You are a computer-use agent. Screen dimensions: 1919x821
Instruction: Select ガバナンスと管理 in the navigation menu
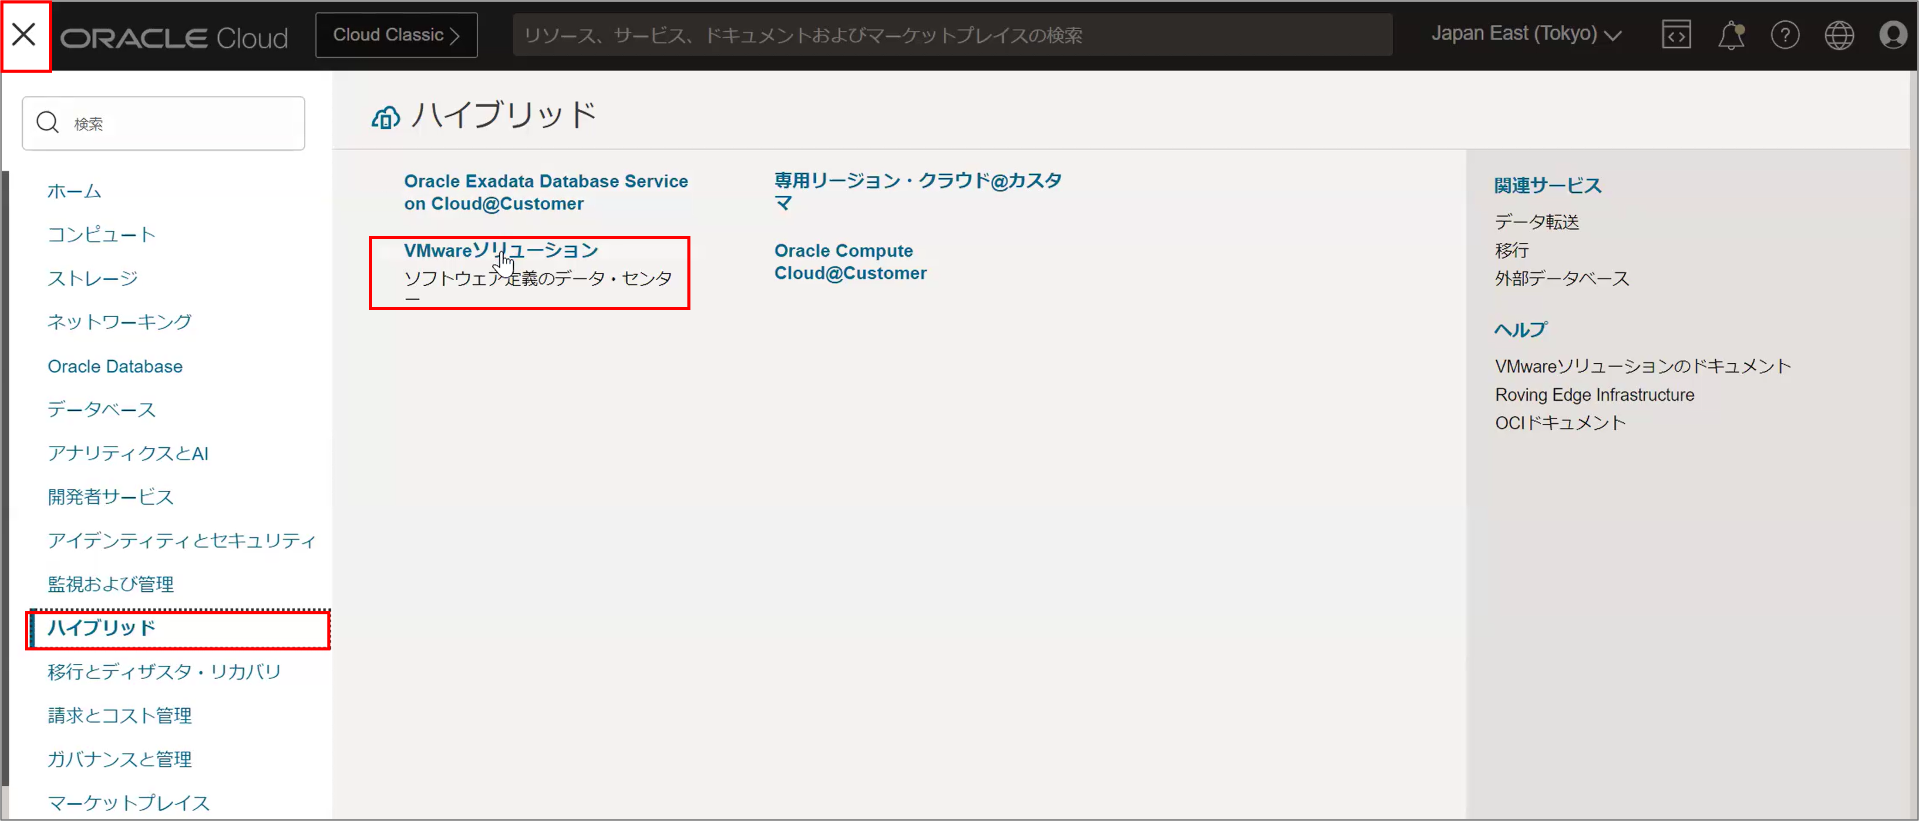pyautogui.click(x=119, y=758)
